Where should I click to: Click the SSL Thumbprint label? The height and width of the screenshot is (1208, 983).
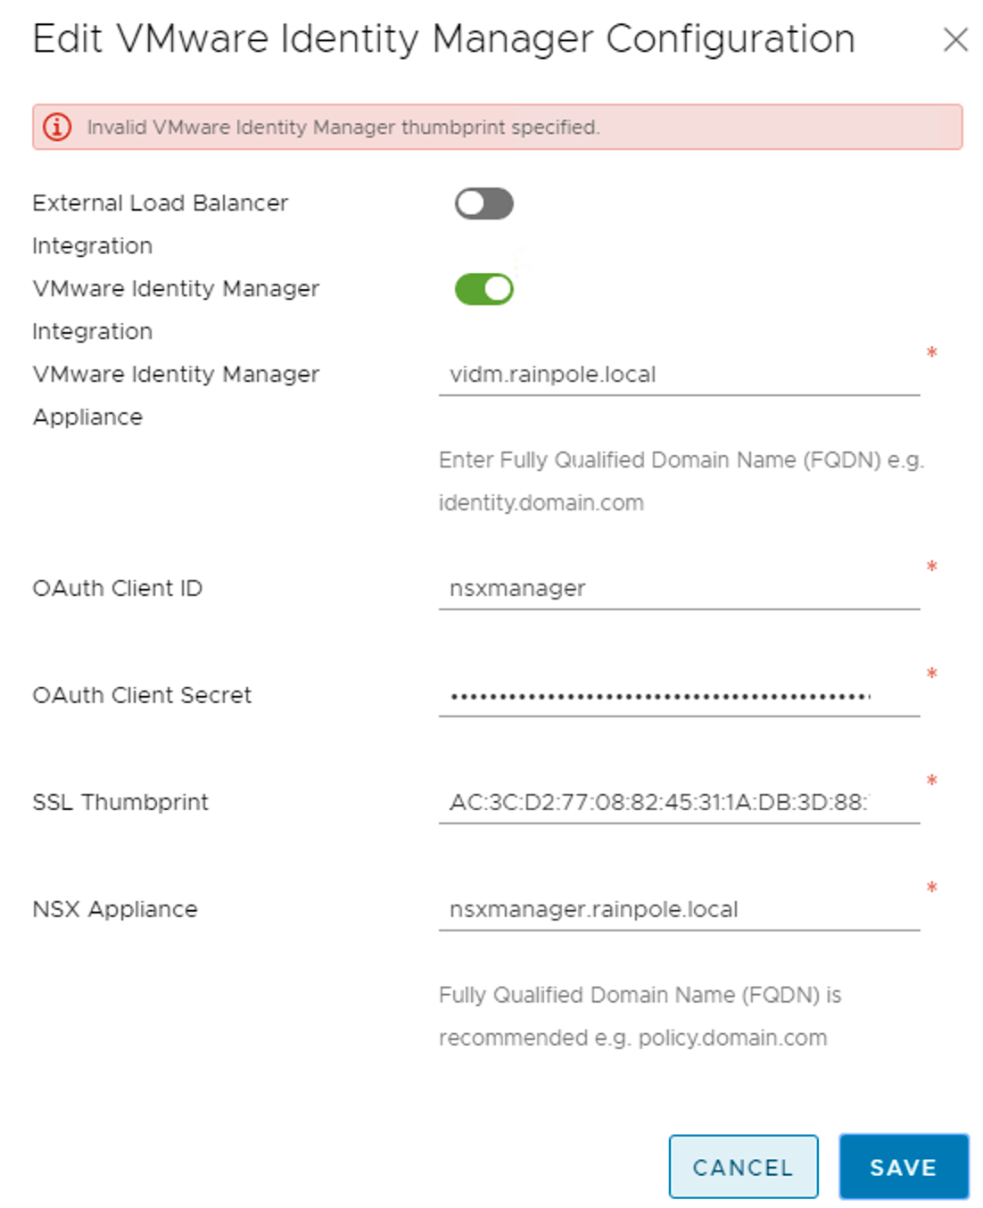point(120,803)
